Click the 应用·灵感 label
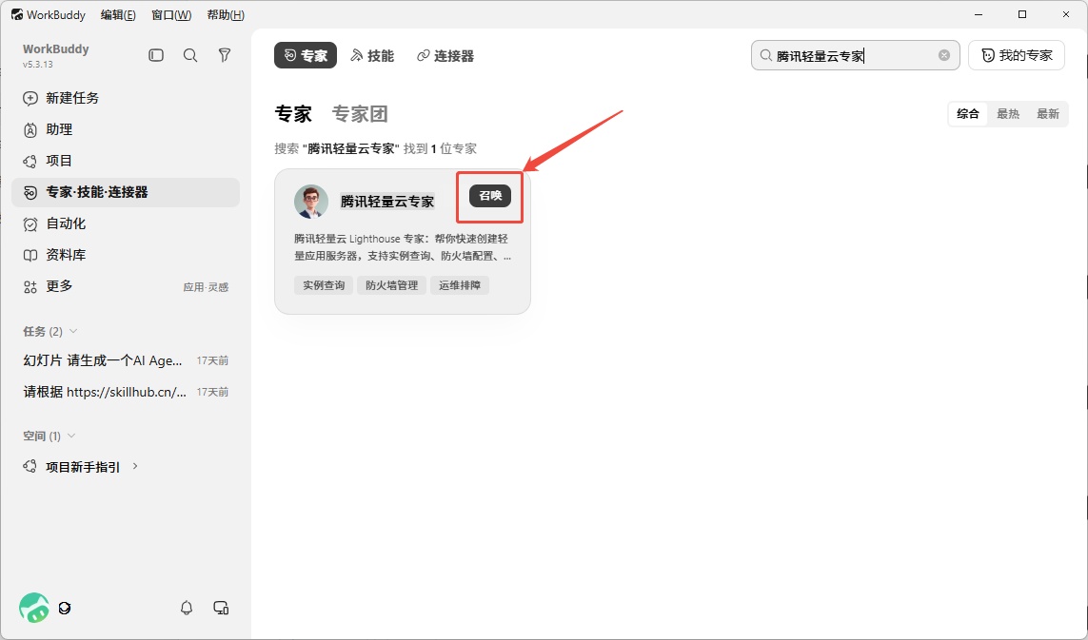The height and width of the screenshot is (640, 1088). tap(206, 287)
